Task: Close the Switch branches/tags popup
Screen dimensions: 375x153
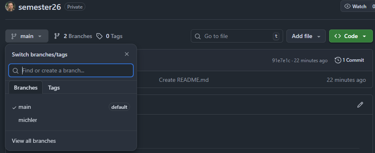Action: point(127,54)
